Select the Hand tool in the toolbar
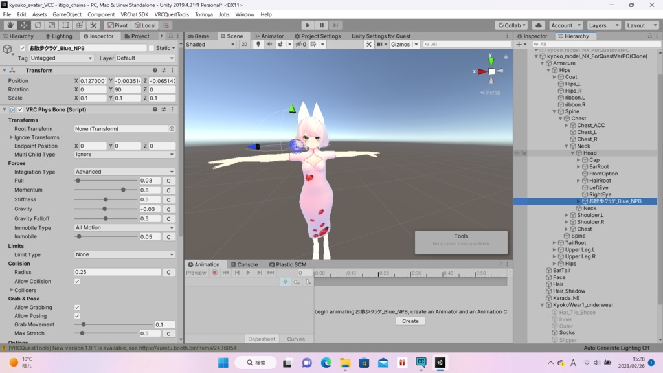The image size is (663, 373). pyautogui.click(x=10, y=25)
